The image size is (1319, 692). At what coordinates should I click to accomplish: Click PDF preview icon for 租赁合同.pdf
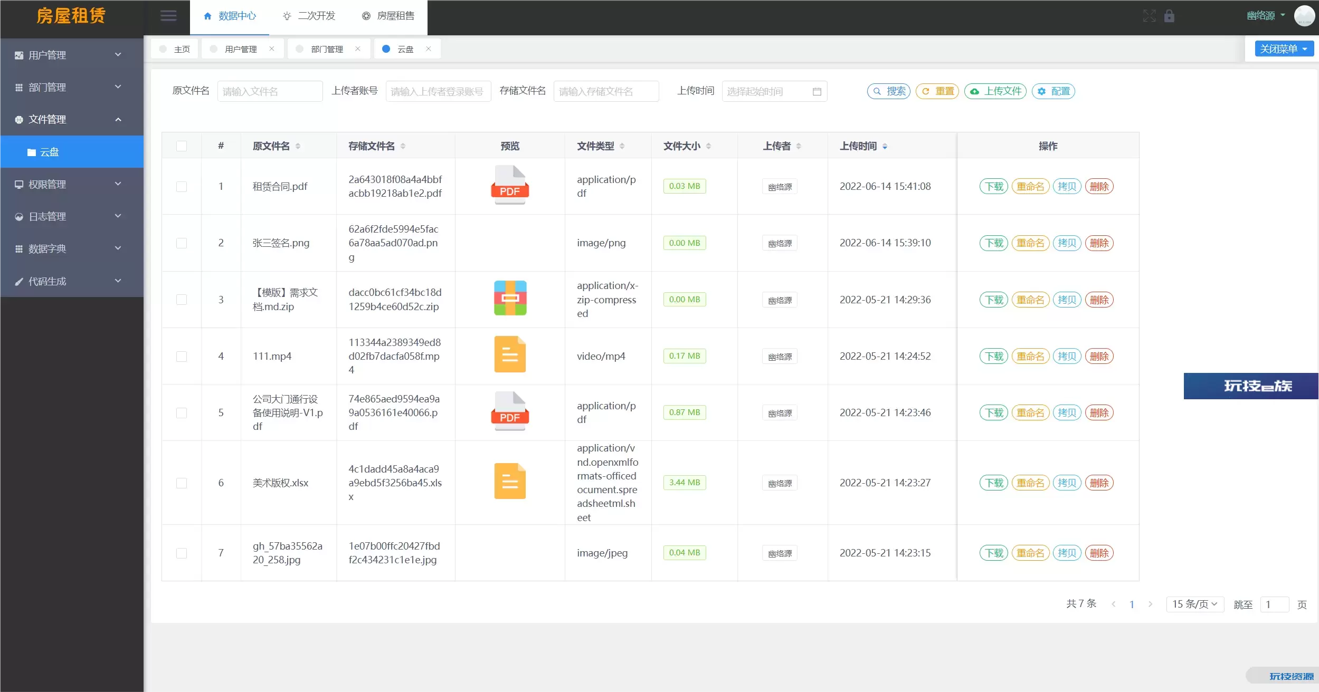tap(510, 185)
